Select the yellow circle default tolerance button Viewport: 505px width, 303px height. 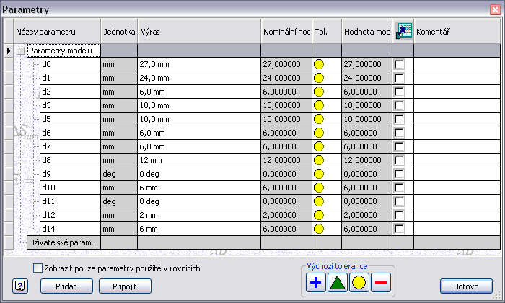point(359,283)
